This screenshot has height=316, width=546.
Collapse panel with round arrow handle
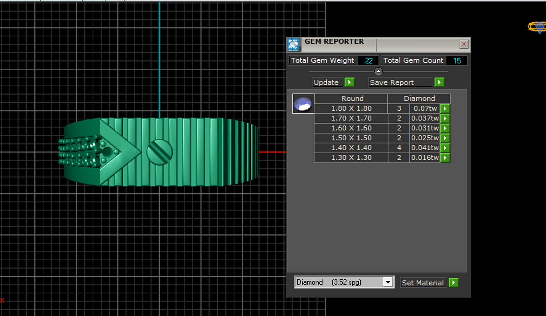[x=378, y=71]
